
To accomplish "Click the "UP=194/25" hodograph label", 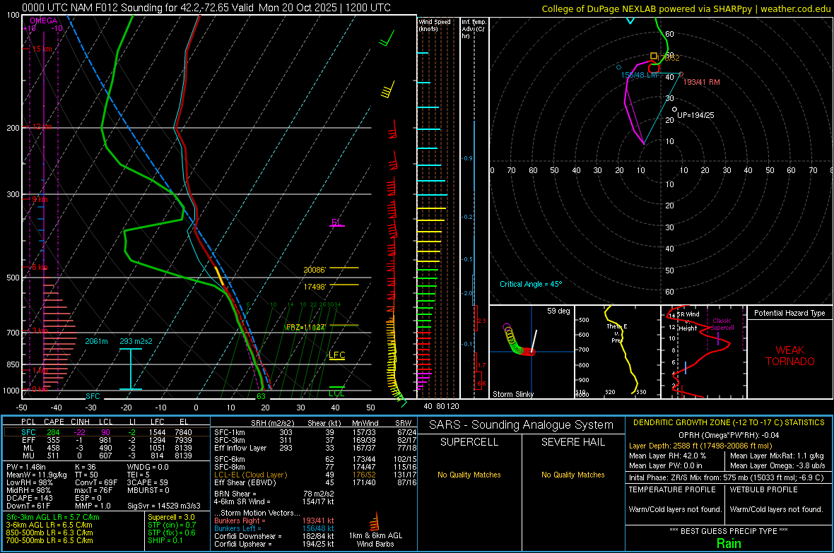I will (x=695, y=115).
